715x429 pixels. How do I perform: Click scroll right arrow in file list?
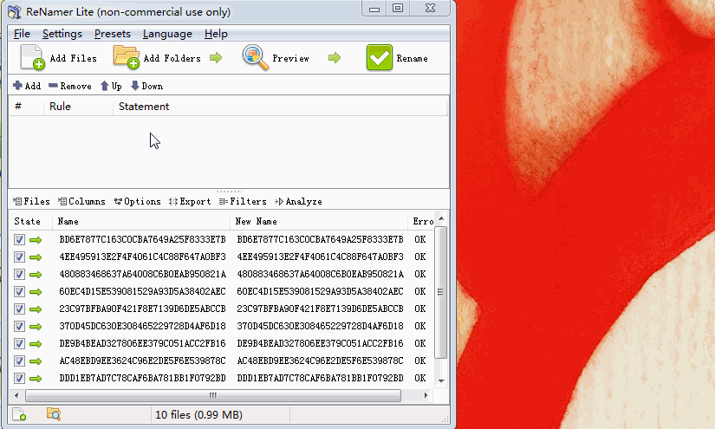pyautogui.click(x=426, y=395)
